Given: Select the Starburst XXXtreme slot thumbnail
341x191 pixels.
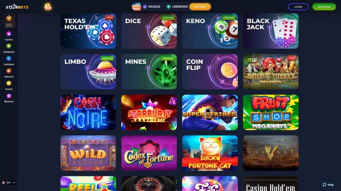Looking at the screenshot, I should 149,112.
